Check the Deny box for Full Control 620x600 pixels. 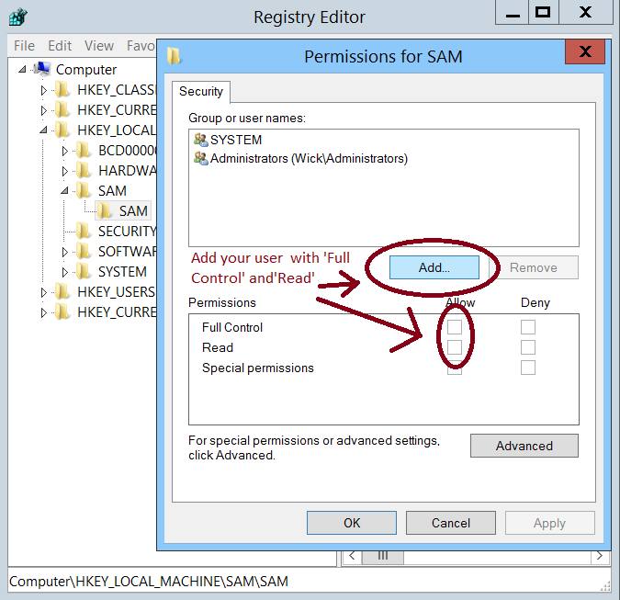coord(527,327)
